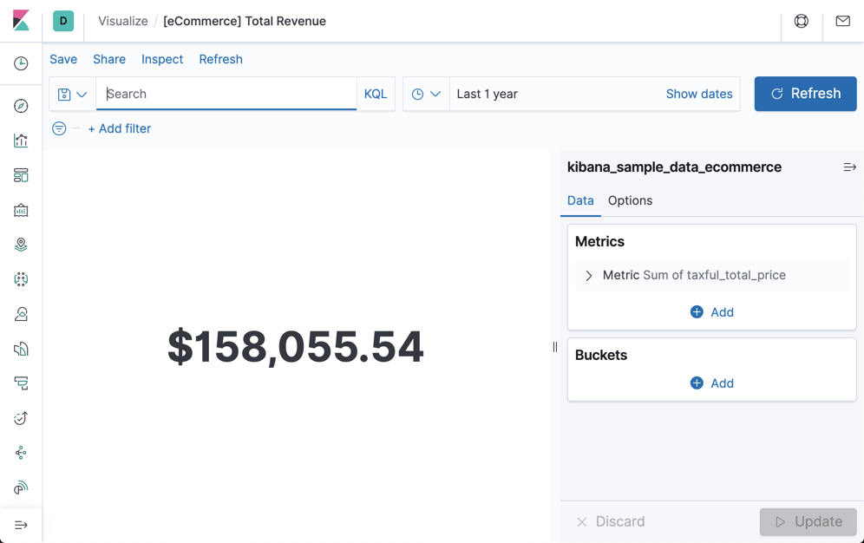This screenshot has width=864, height=543.
Task: Open Maps icon in sidebar
Action: [x=21, y=245]
